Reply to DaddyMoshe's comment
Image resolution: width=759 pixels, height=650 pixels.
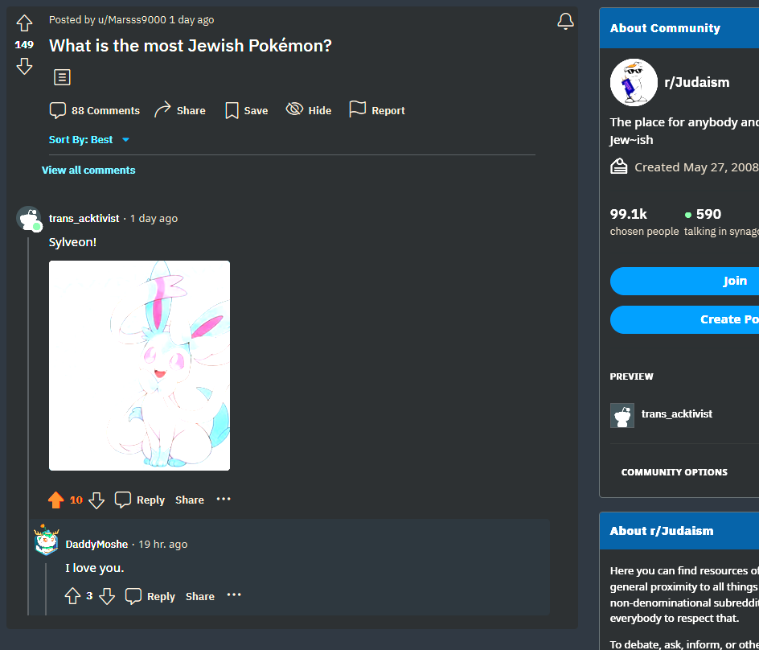click(150, 596)
